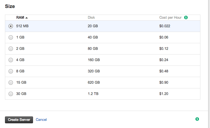This screenshot has width=210, height=128.
Task: Sort by the Disk column header
Action: tap(91, 18)
